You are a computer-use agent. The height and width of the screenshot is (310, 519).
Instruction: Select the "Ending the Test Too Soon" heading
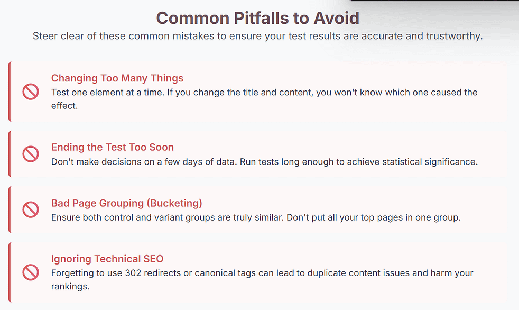113,147
